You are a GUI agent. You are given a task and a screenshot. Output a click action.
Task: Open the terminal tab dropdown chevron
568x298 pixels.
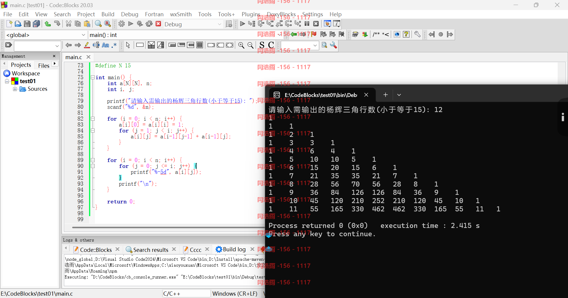point(399,95)
